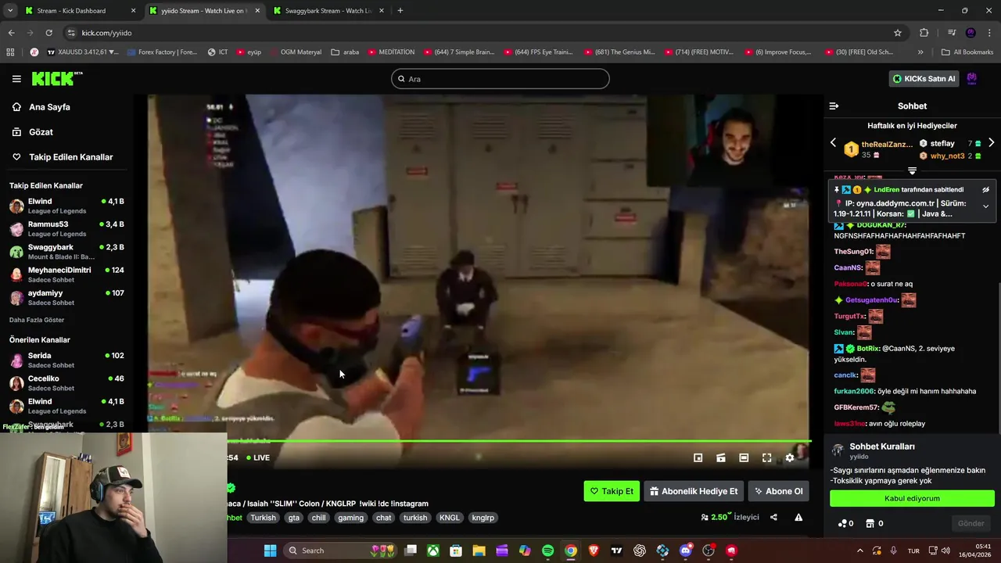Hide the pinned chat message
The height and width of the screenshot is (563, 1001).
click(985, 189)
